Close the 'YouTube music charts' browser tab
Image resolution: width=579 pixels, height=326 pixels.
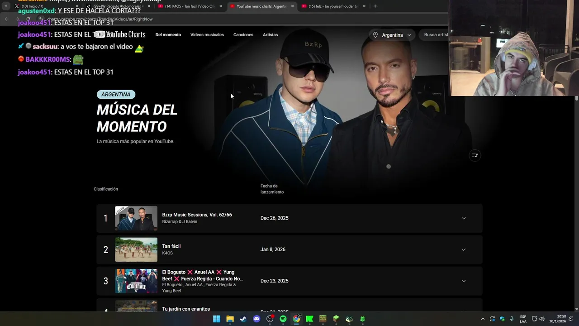(x=292, y=6)
